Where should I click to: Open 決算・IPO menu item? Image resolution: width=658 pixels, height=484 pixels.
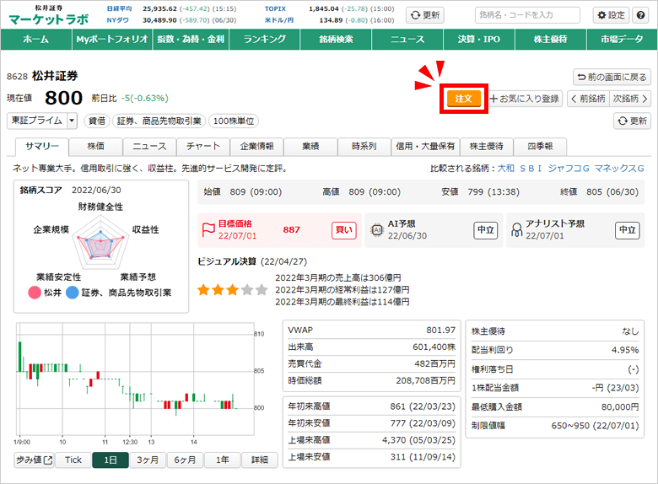click(x=479, y=40)
